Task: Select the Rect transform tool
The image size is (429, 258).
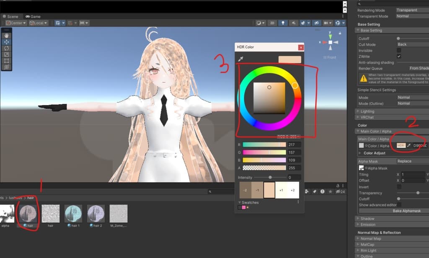Action: coord(7,61)
